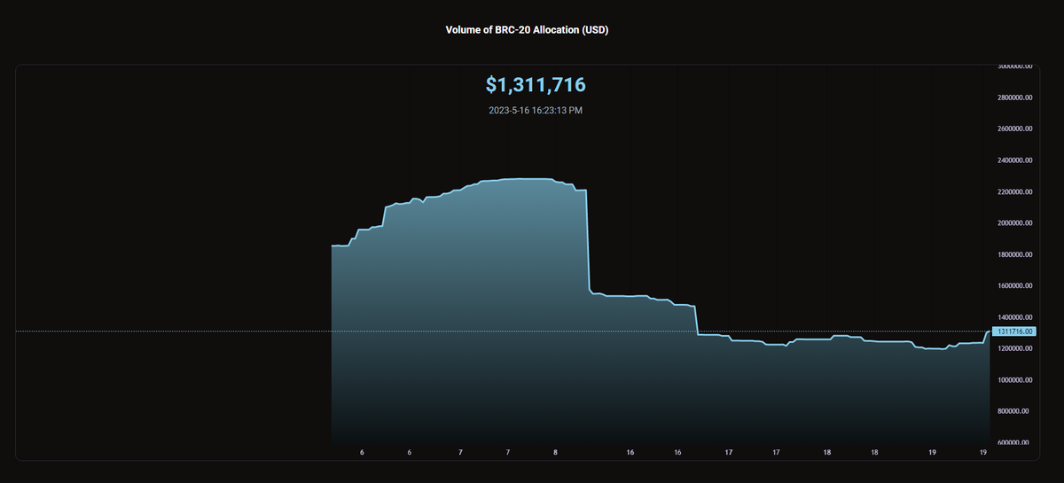Click the 2400000.00 y-axis label
Screen dimensions: 1064x483
click(1014, 160)
